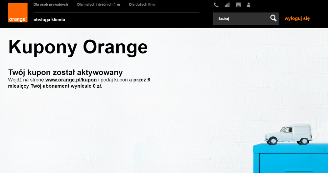Viewport: 328px width, 173px height.
Task: Click 'Twój kupon został aktywowany' text
Action: click(65, 73)
